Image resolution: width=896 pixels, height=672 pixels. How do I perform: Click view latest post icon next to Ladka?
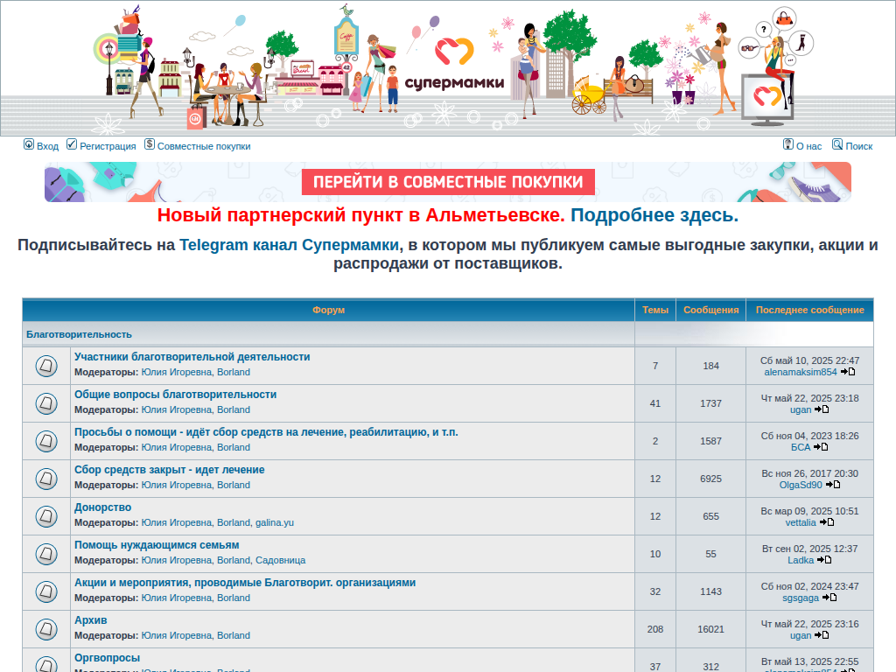[x=824, y=560]
